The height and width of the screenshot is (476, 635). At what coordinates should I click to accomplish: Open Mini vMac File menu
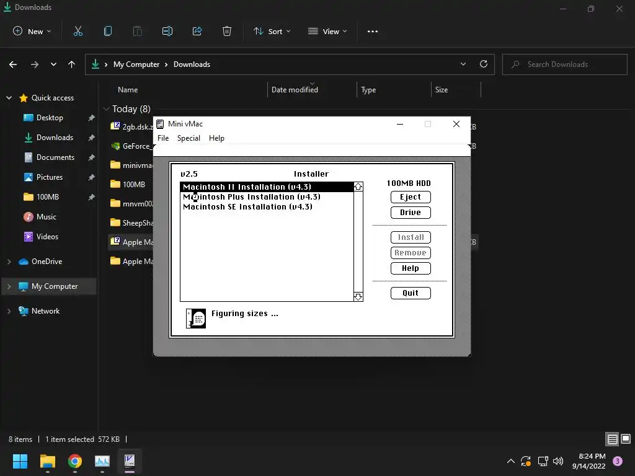pos(163,138)
